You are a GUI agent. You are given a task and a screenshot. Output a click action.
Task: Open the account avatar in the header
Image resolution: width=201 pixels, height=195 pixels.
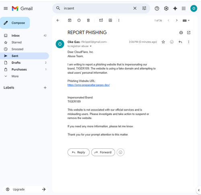(x=194, y=8)
